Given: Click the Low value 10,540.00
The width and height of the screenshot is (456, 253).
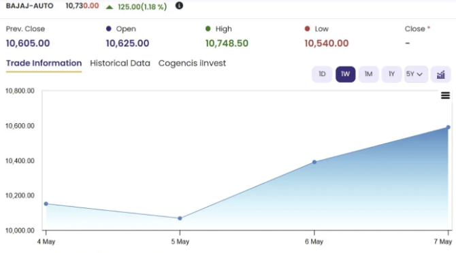Looking at the screenshot, I should point(326,44).
